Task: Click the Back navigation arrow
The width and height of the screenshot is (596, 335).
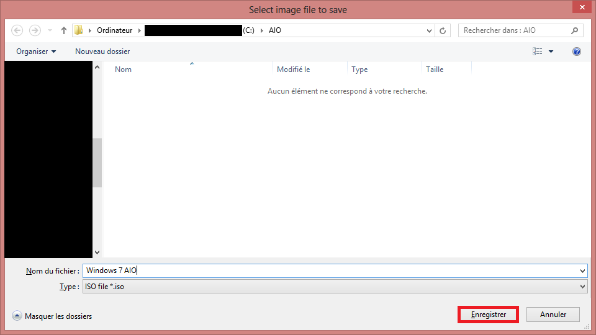Action: pos(17,30)
